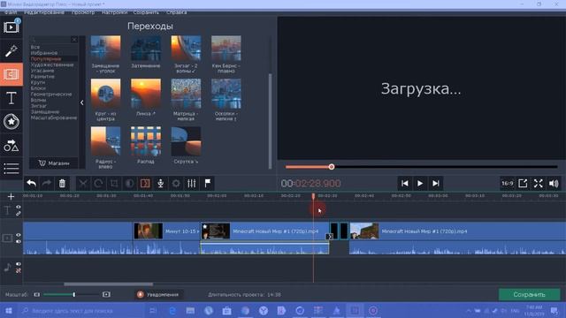Switch preview to full screen

pyautogui.click(x=539, y=184)
